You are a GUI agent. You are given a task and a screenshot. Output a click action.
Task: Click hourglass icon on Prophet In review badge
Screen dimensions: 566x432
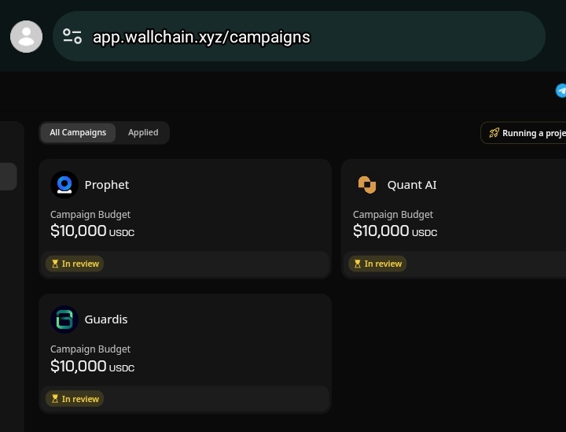tap(55, 264)
